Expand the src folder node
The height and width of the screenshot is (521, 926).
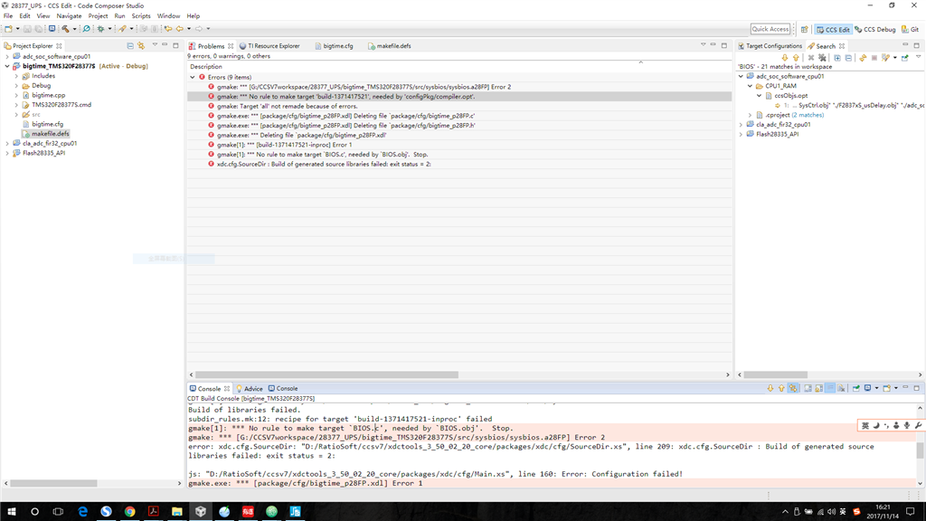point(16,115)
